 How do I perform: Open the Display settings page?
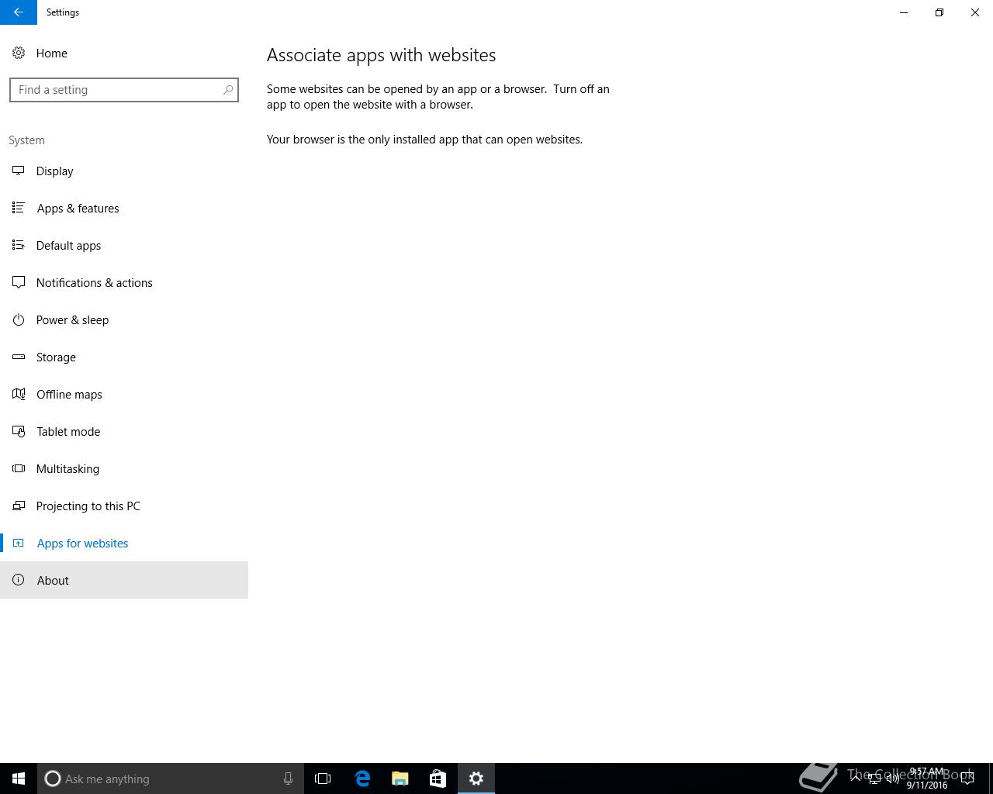(124, 171)
